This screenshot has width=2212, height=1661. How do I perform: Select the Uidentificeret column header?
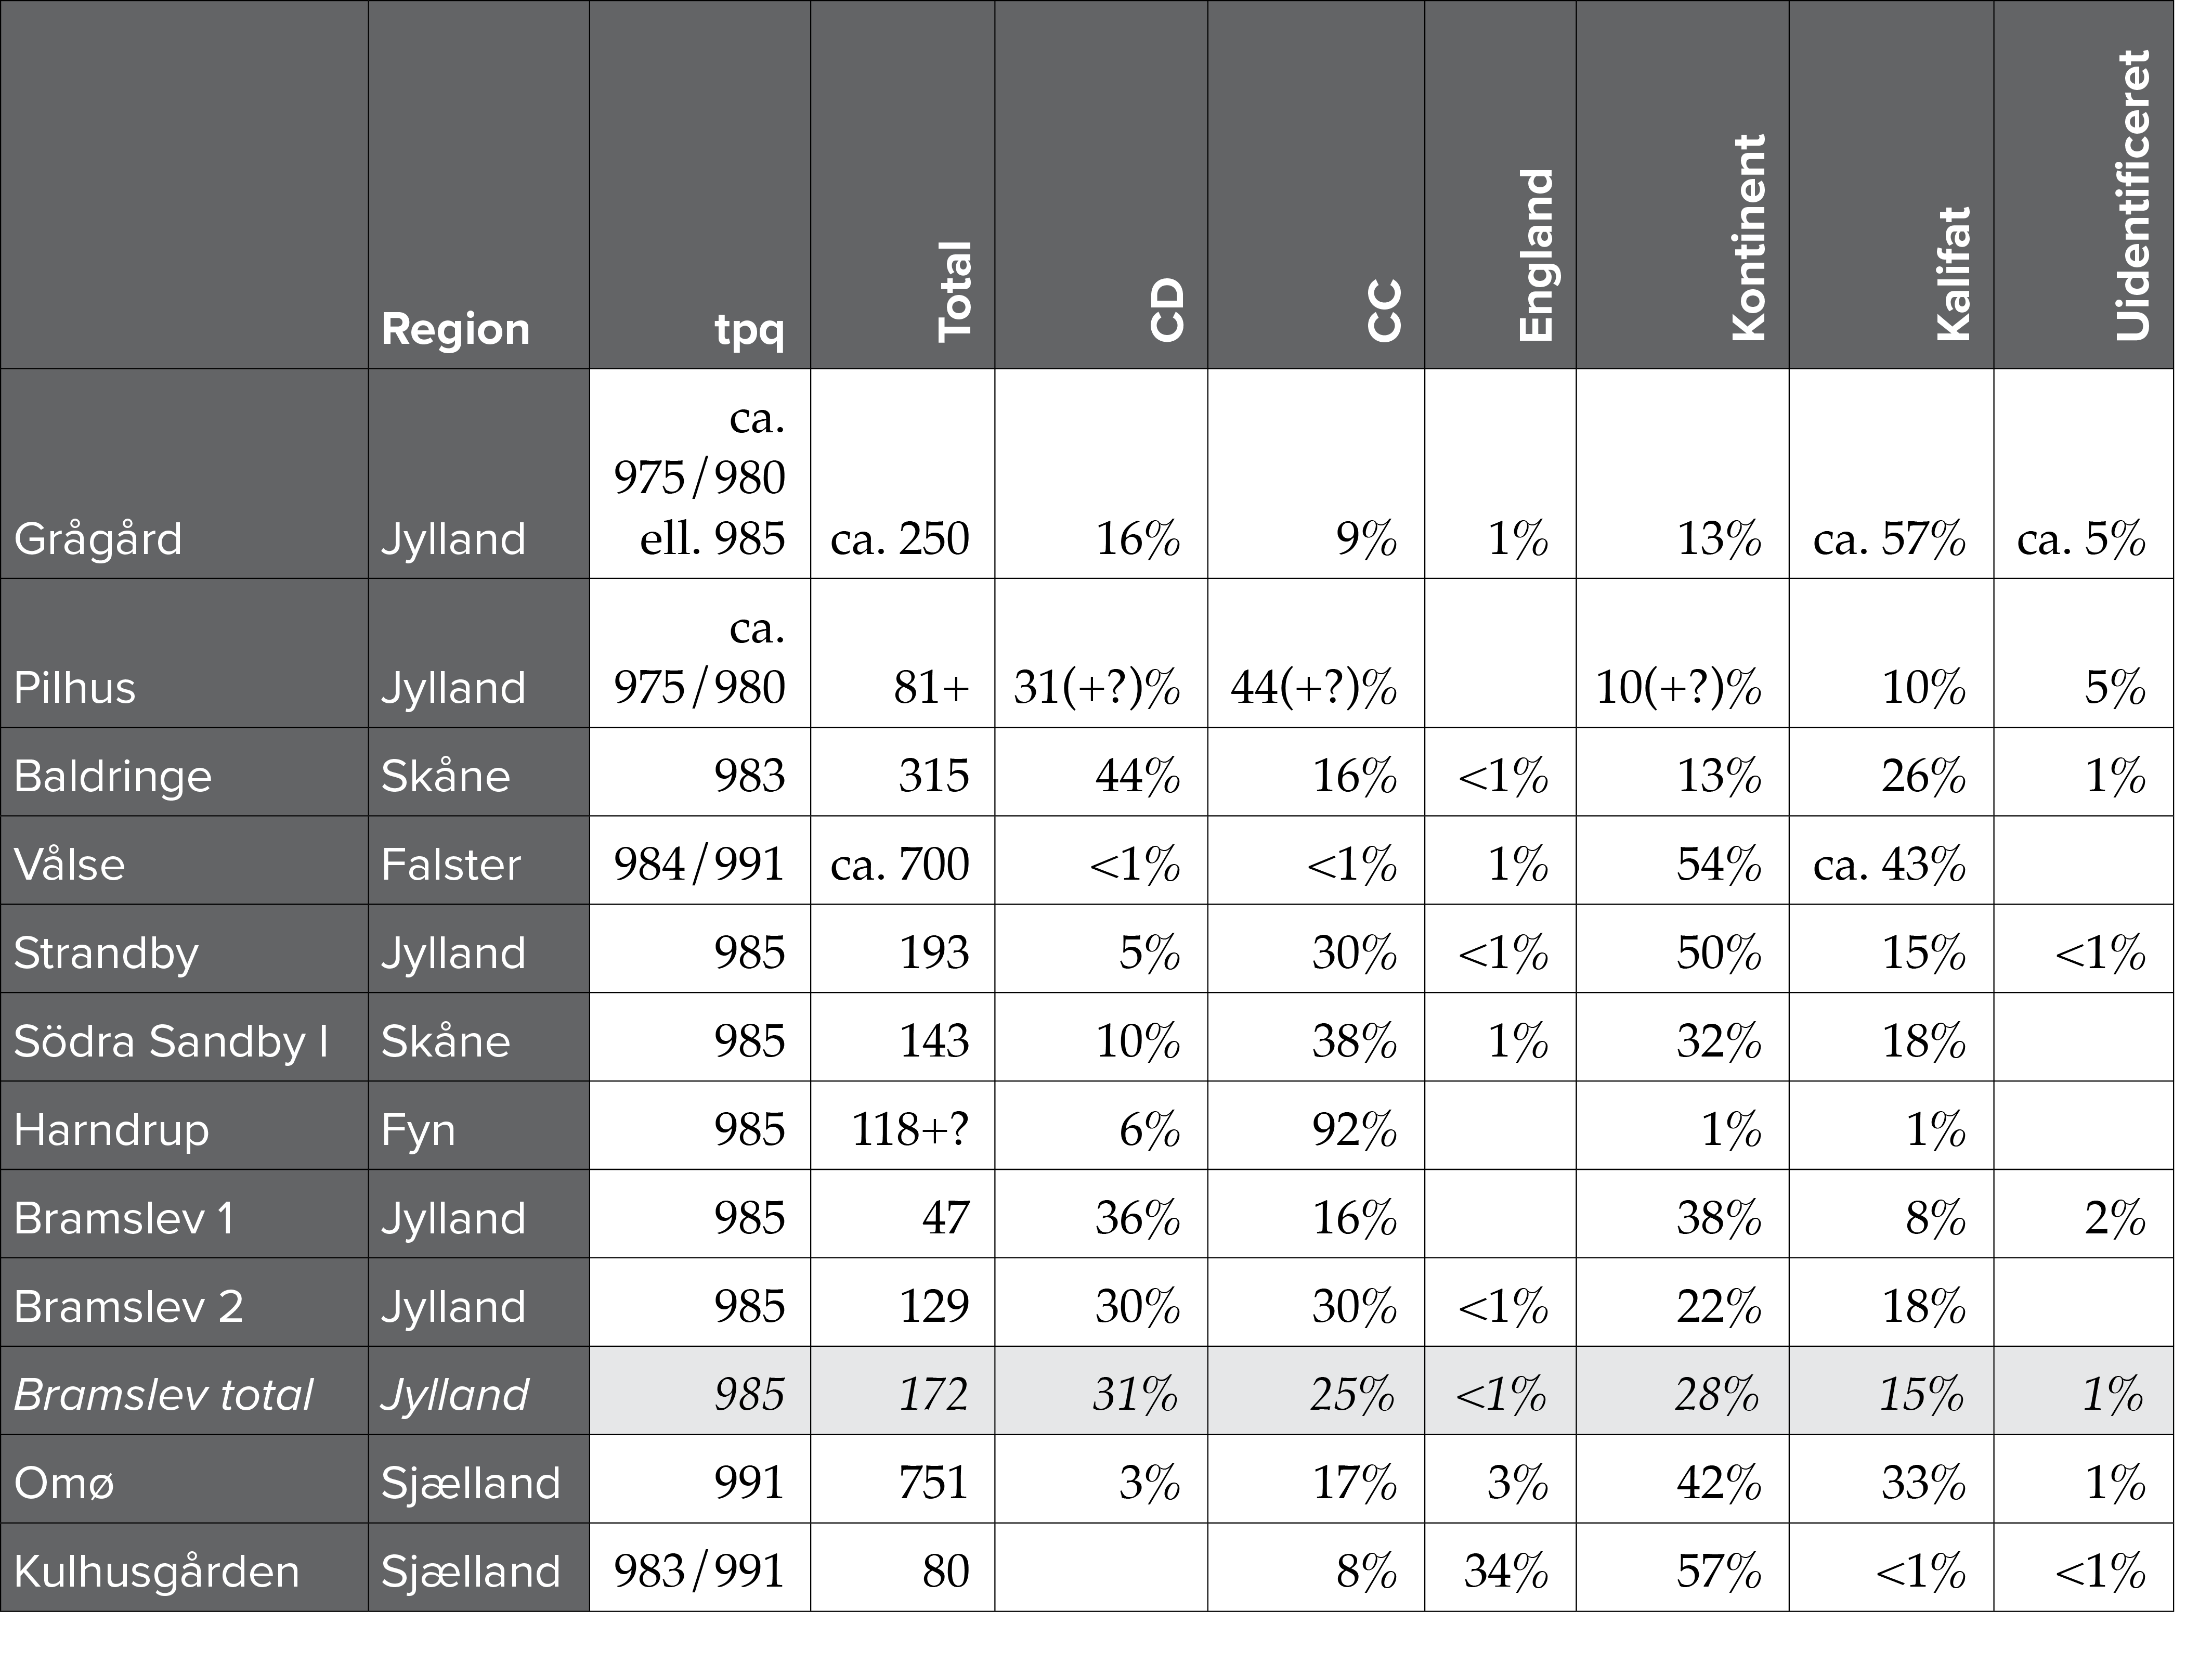click(x=2132, y=195)
